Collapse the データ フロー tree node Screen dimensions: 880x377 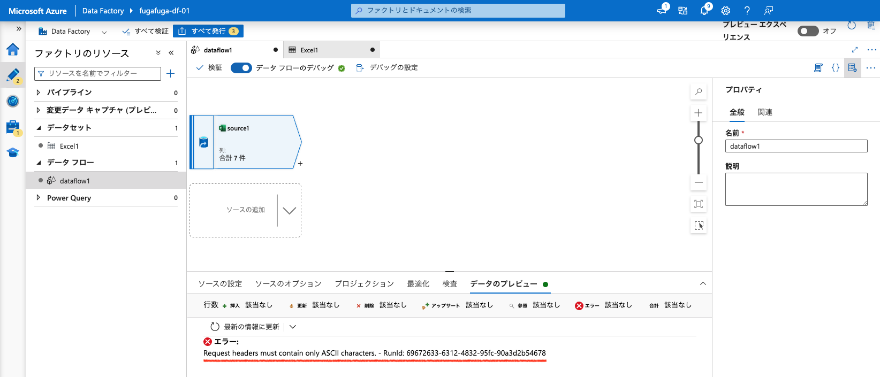click(39, 163)
